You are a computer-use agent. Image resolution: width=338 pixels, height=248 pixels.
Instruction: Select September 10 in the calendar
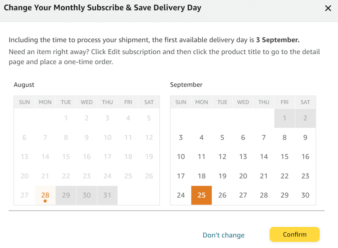click(x=181, y=156)
